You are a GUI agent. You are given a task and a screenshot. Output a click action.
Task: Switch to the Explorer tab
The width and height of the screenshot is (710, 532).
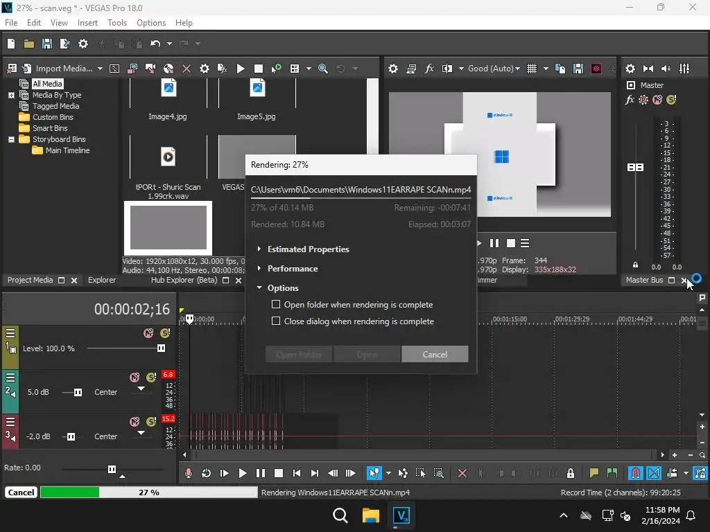coord(102,280)
